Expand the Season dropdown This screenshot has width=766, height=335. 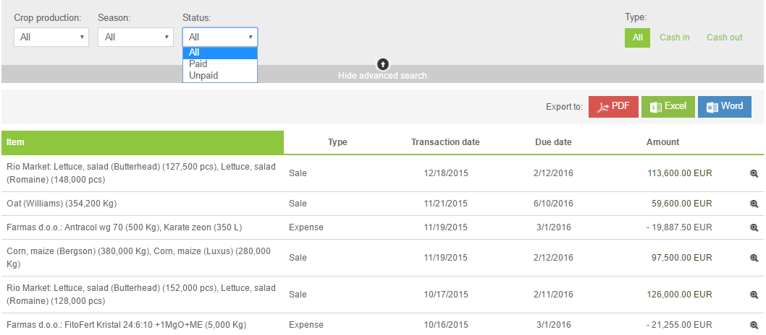pos(135,37)
